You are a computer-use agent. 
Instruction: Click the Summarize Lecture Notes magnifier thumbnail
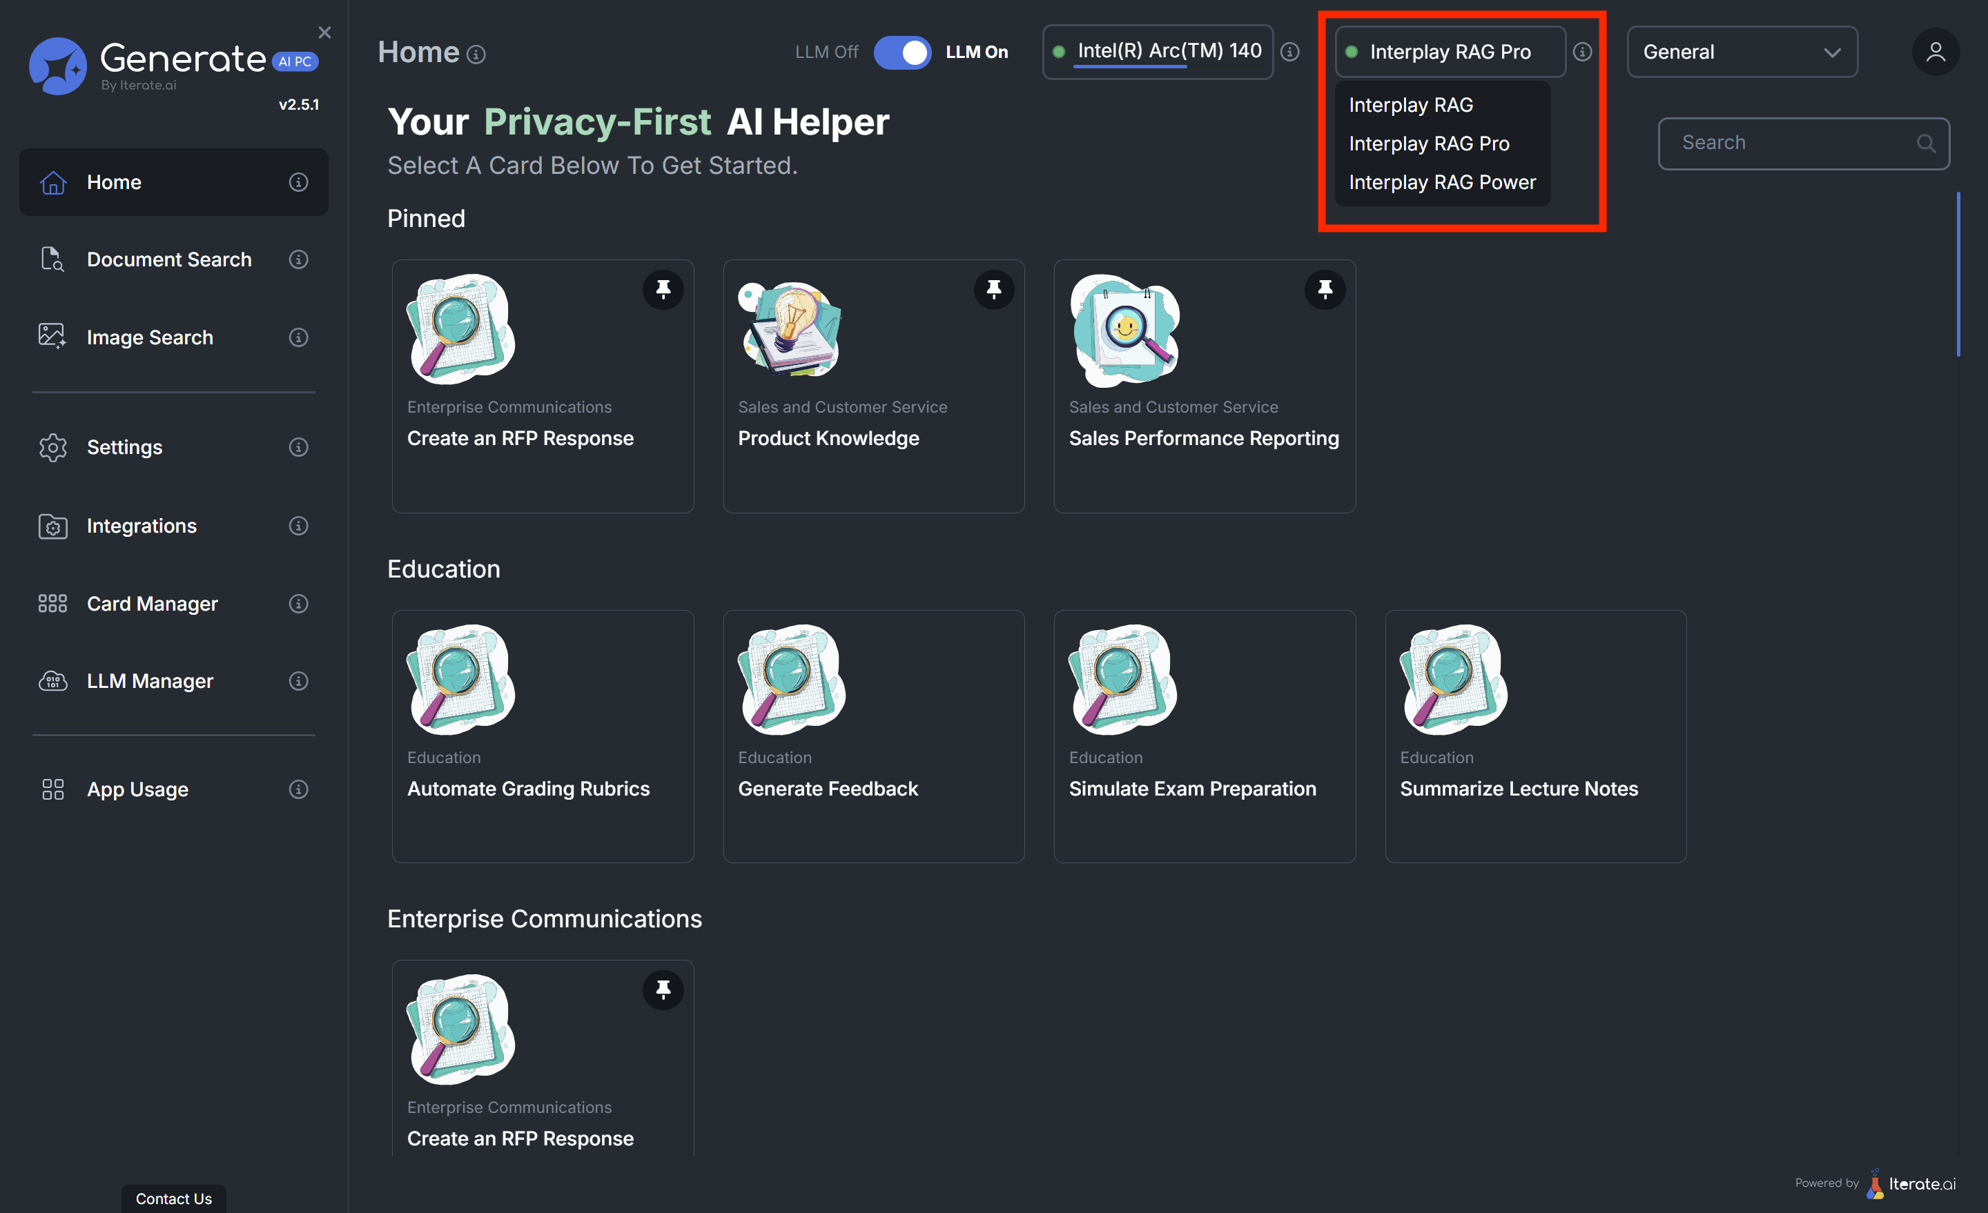[1453, 679]
